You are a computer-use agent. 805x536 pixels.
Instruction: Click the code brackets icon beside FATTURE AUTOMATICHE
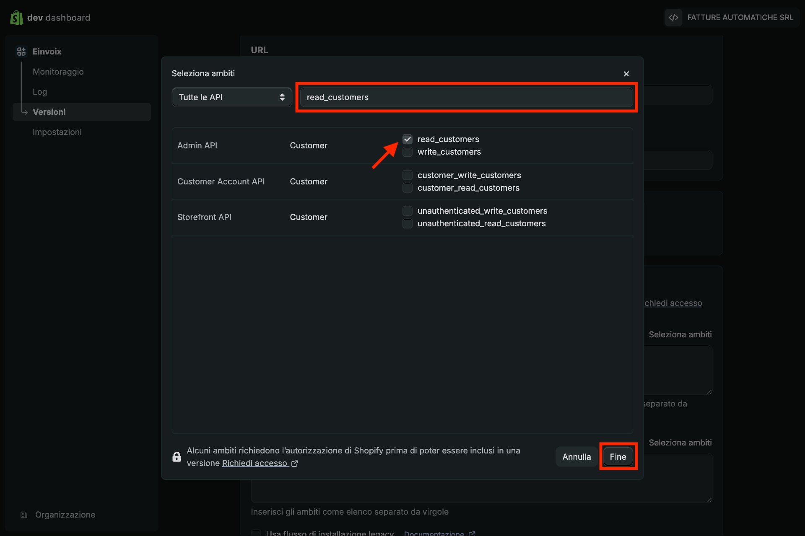[673, 18]
